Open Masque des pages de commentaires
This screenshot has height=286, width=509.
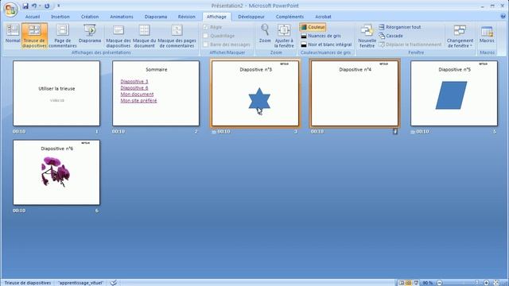click(177, 36)
